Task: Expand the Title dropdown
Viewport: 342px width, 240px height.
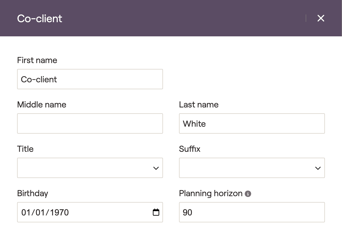Action: (x=90, y=168)
